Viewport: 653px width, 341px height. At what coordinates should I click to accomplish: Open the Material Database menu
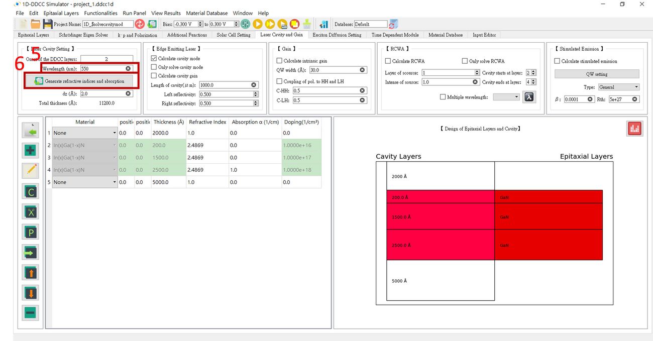(x=206, y=13)
